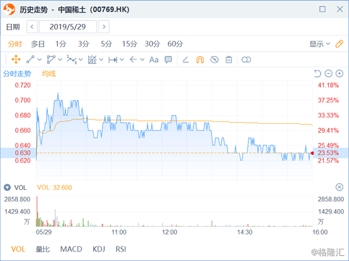Zoom out chart with minus icon
This screenshot has width=349, height=261.
pyautogui.click(x=328, y=74)
